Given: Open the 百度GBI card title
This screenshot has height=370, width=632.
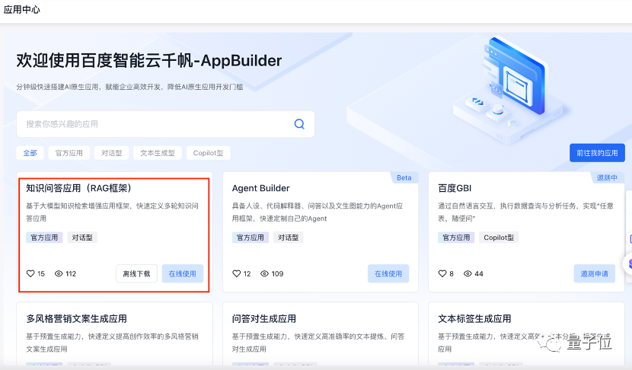Looking at the screenshot, I should click(x=455, y=188).
